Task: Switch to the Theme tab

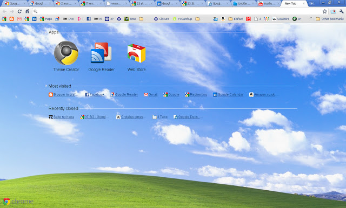Action: point(91,4)
